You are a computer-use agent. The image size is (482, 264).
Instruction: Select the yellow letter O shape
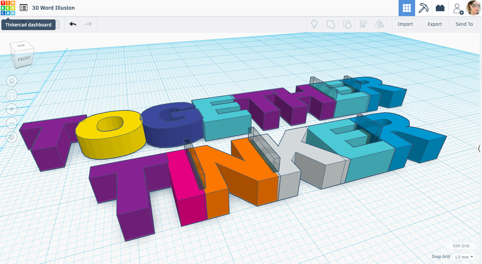point(110,136)
